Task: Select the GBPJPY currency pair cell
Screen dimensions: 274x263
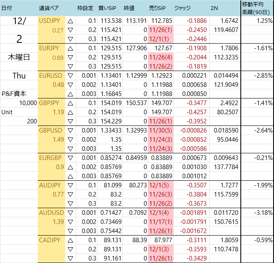Action: (51, 103)
